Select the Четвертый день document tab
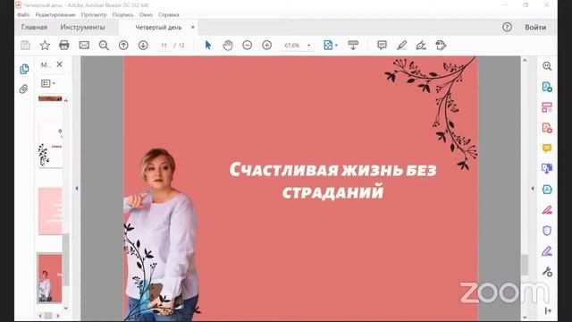The image size is (572, 322). point(158,28)
